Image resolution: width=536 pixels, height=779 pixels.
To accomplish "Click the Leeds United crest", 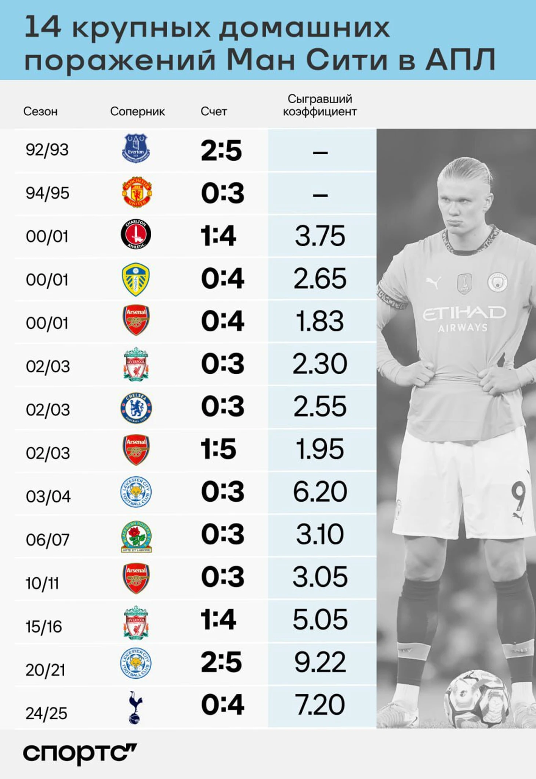I will [135, 279].
